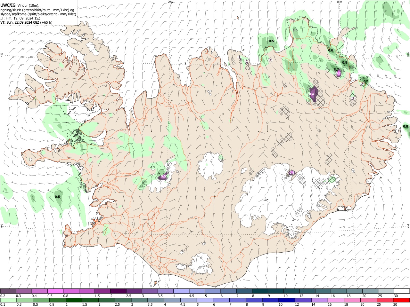Click the bright red swatch labeled 30 in the rain scale
The width and height of the screenshot is (410, 307).
[x=401, y=300]
